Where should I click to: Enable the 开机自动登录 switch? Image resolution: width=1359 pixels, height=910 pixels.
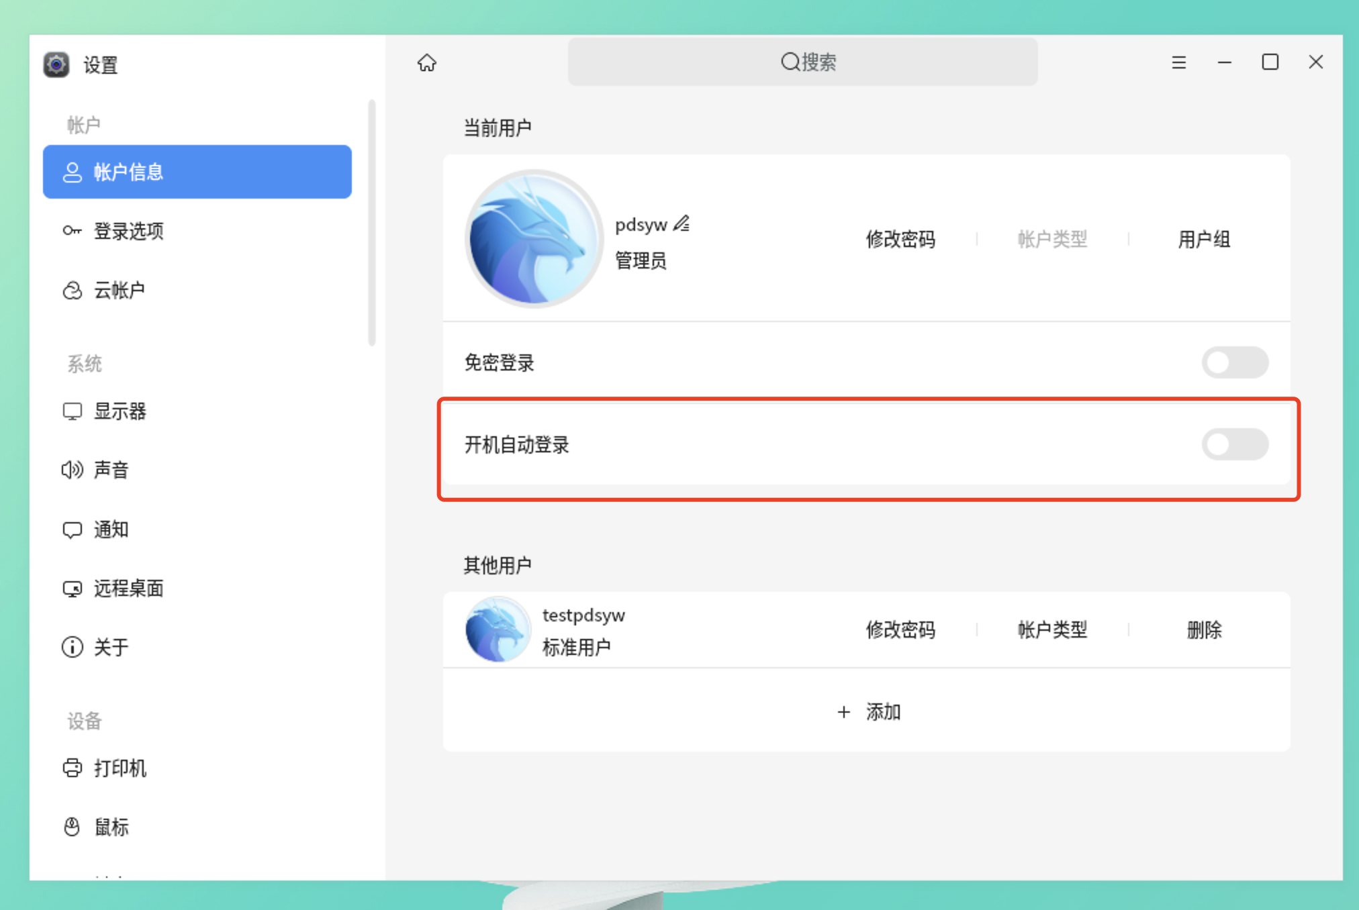[x=1234, y=444]
